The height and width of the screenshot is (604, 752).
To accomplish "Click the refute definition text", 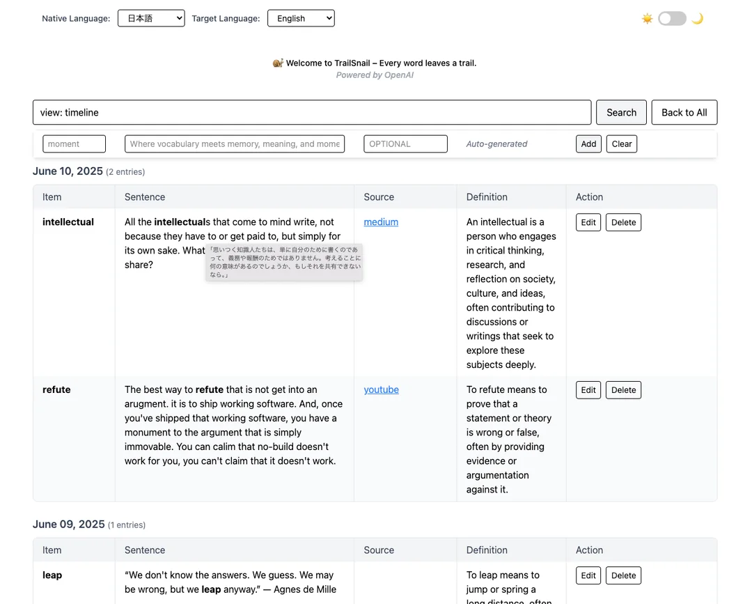I will (509, 440).
